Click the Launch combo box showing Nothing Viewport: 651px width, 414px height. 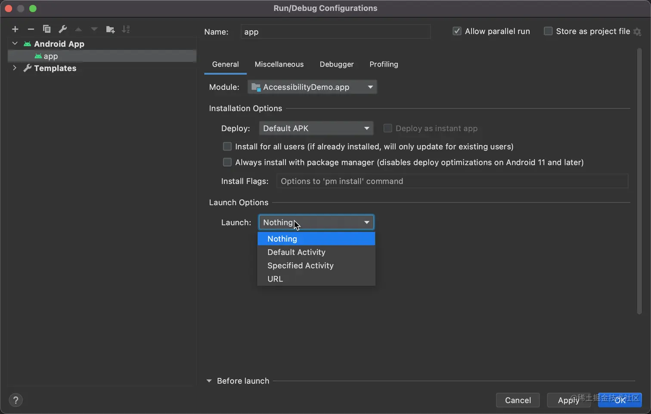click(x=316, y=222)
